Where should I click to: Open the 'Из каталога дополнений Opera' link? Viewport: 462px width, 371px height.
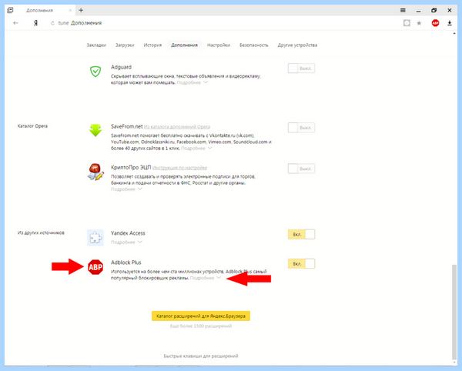tap(177, 127)
